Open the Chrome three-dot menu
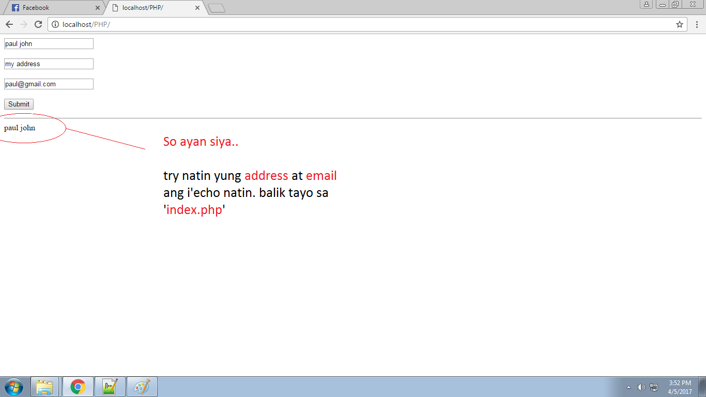This screenshot has height=397, width=706. pyautogui.click(x=697, y=24)
